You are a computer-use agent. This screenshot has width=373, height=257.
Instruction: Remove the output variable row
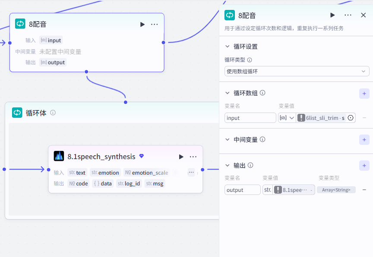[x=364, y=190]
